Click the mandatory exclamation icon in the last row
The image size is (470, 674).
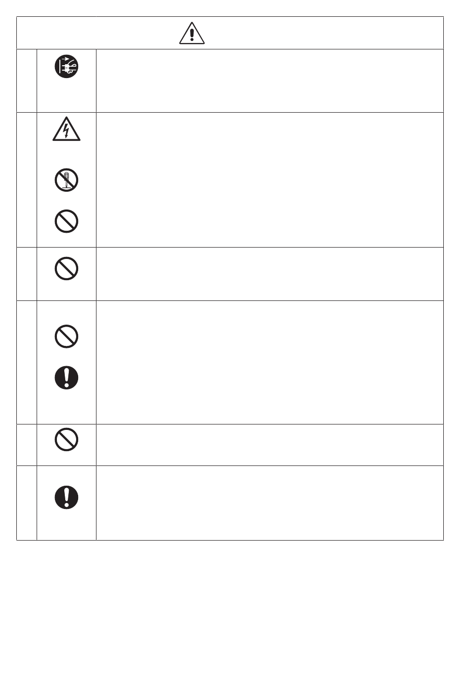[x=66, y=497]
